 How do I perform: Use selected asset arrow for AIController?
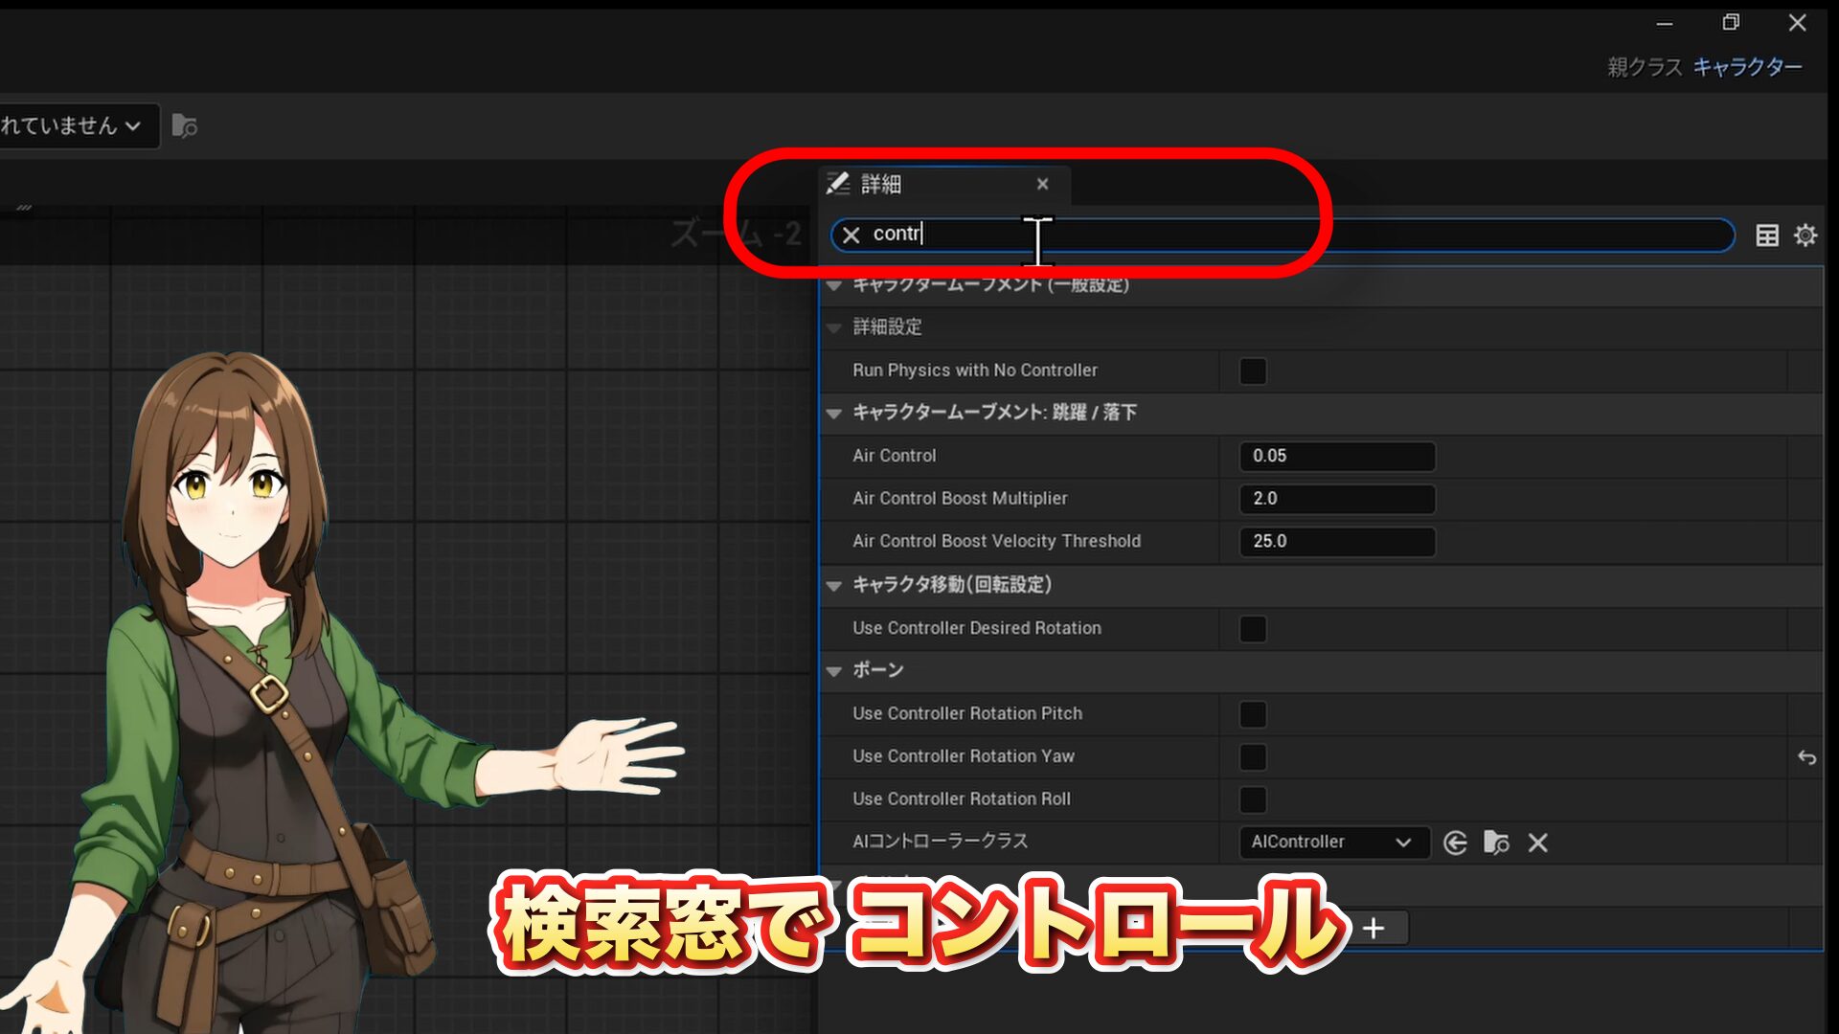(x=1455, y=843)
